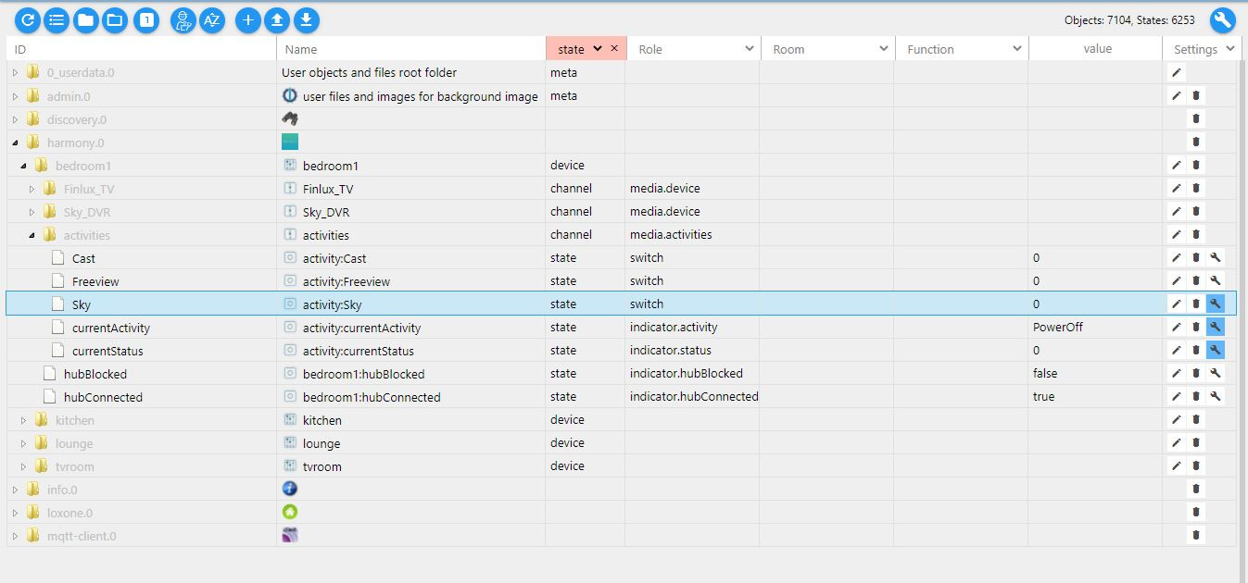Image resolution: width=1248 pixels, height=583 pixels.
Task: Toggle expert mode in the toolbar
Action: tap(183, 19)
